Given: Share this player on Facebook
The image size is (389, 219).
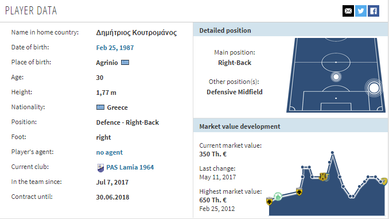Looking at the screenshot, I should pos(374,11).
